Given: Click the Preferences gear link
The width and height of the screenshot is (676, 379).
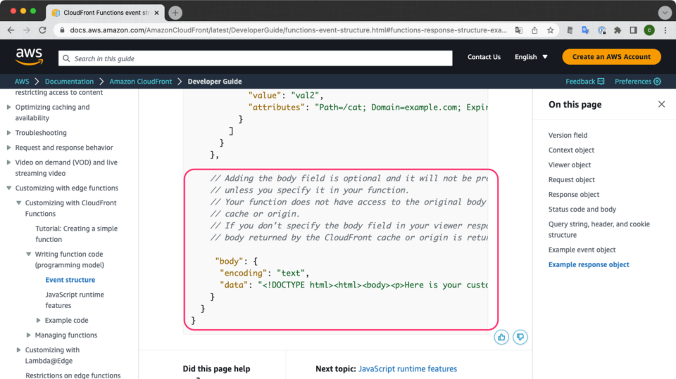Looking at the screenshot, I should [x=638, y=82].
